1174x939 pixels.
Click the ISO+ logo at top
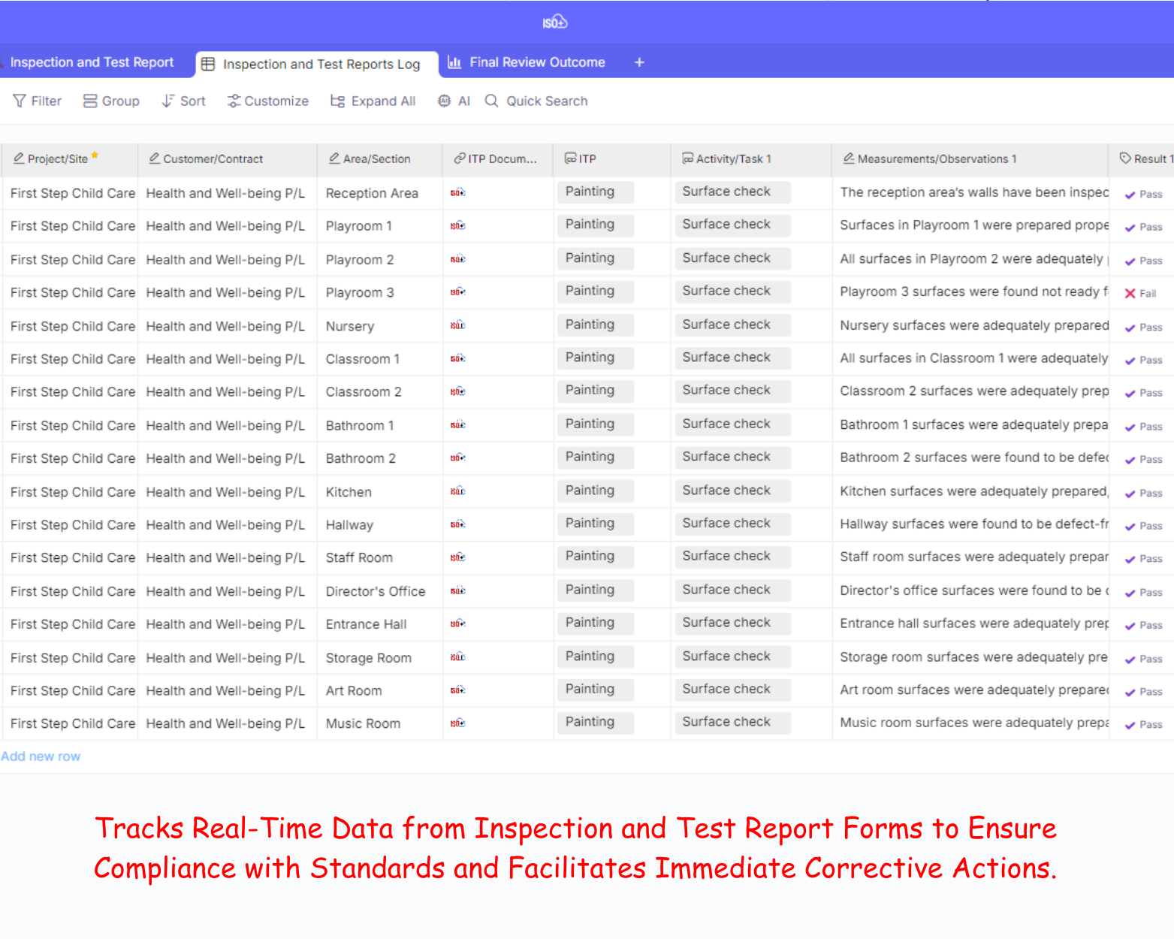555,23
